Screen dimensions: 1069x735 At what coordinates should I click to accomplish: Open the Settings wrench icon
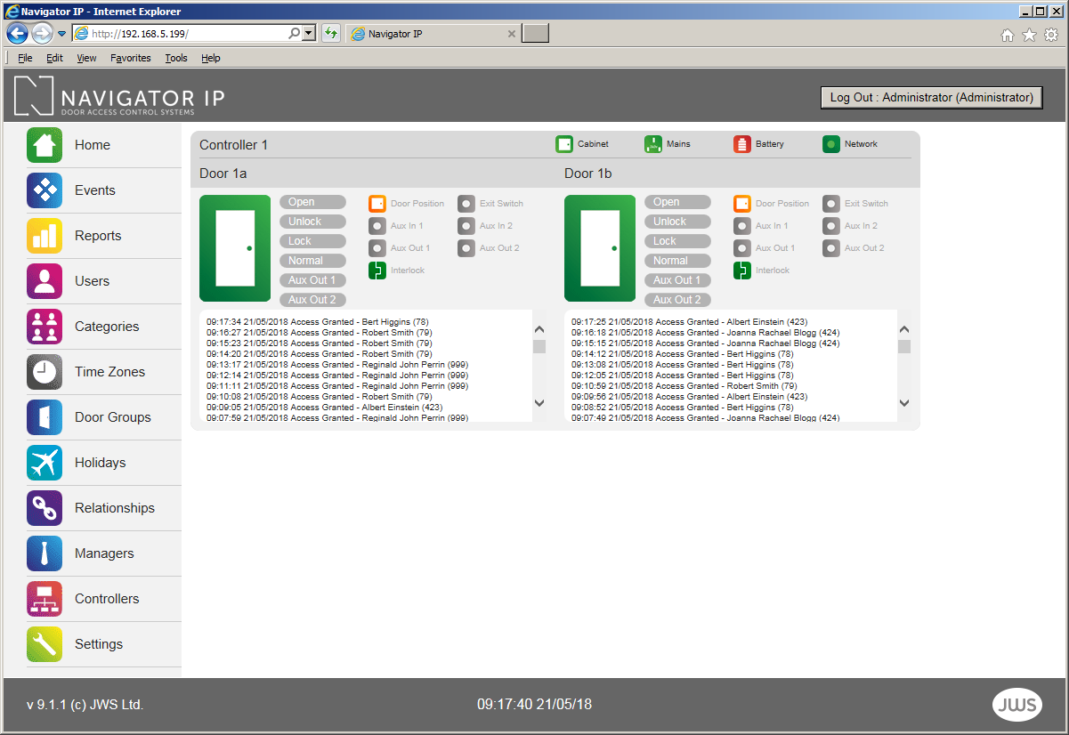(x=45, y=644)
